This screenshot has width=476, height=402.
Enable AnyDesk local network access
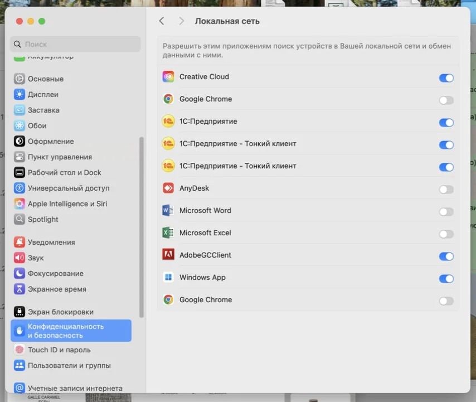tap(446, 190)
